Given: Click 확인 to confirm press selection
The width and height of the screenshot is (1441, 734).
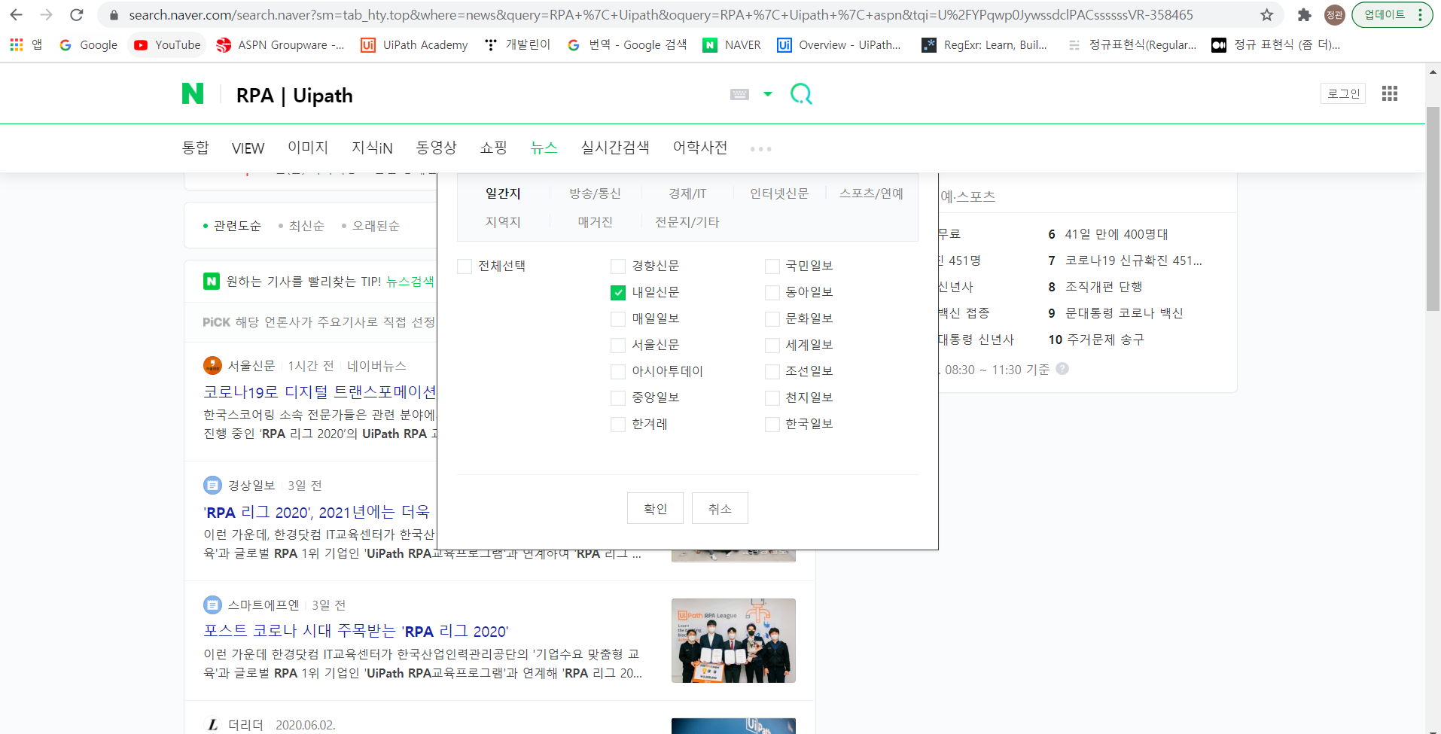Looking at the screenshot, I should 655,508.
